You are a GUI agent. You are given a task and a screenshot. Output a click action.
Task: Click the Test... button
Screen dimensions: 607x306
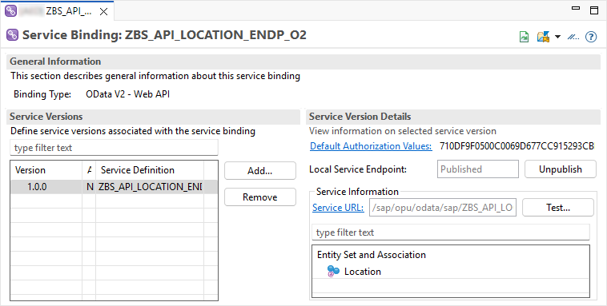(x=558, y=208)
